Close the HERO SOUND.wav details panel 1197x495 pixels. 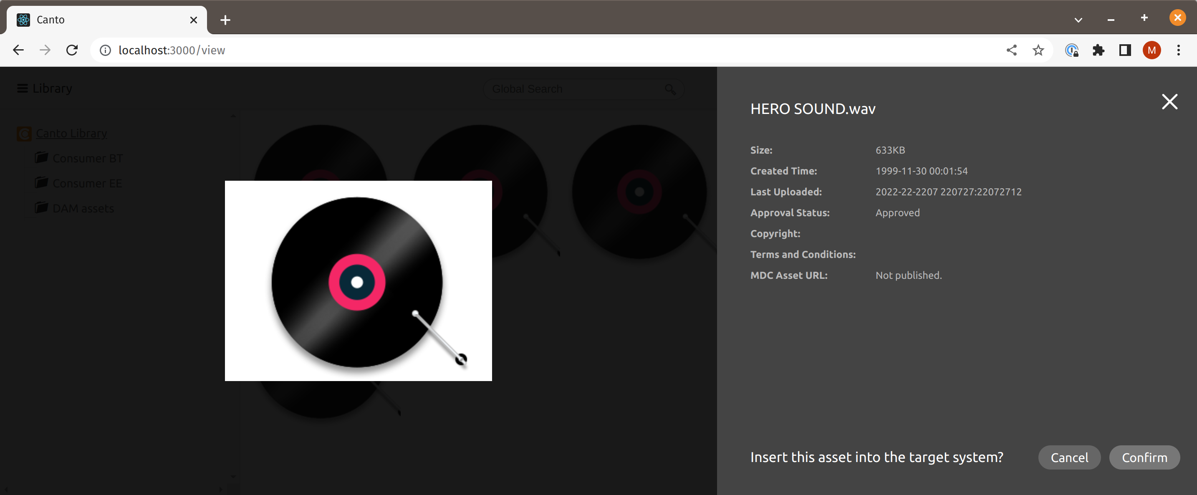point(1169,101)
